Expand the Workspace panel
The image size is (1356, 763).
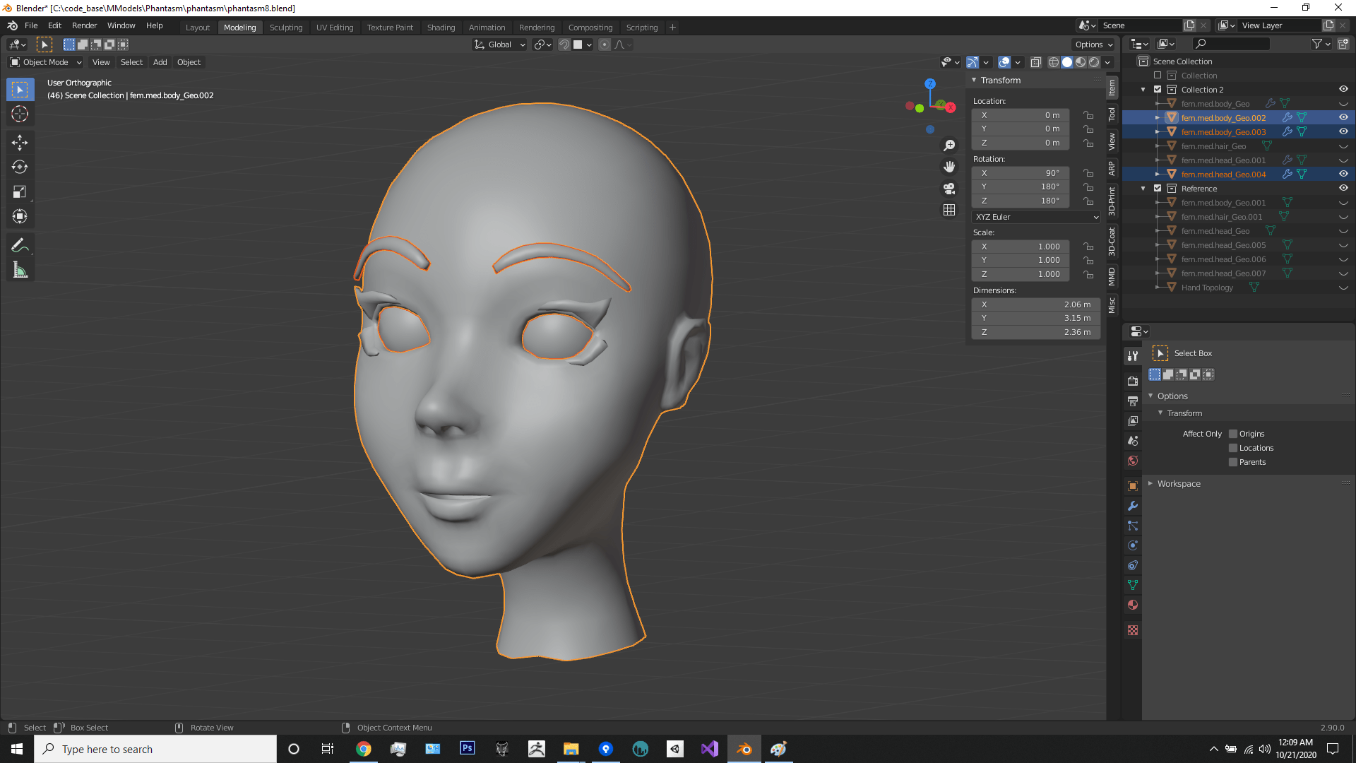1178,484
